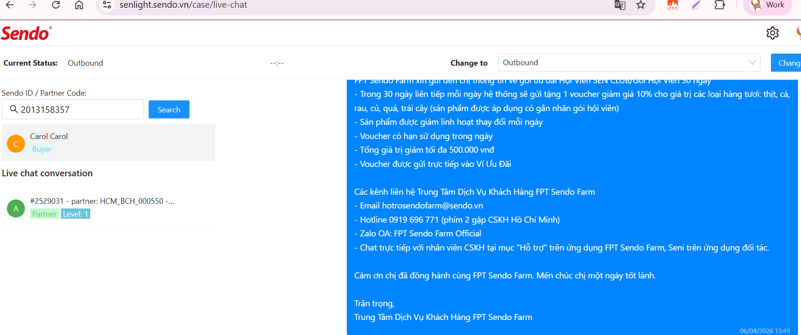
Task: Click the magnifier icon in search box
Action: point(14,109)
